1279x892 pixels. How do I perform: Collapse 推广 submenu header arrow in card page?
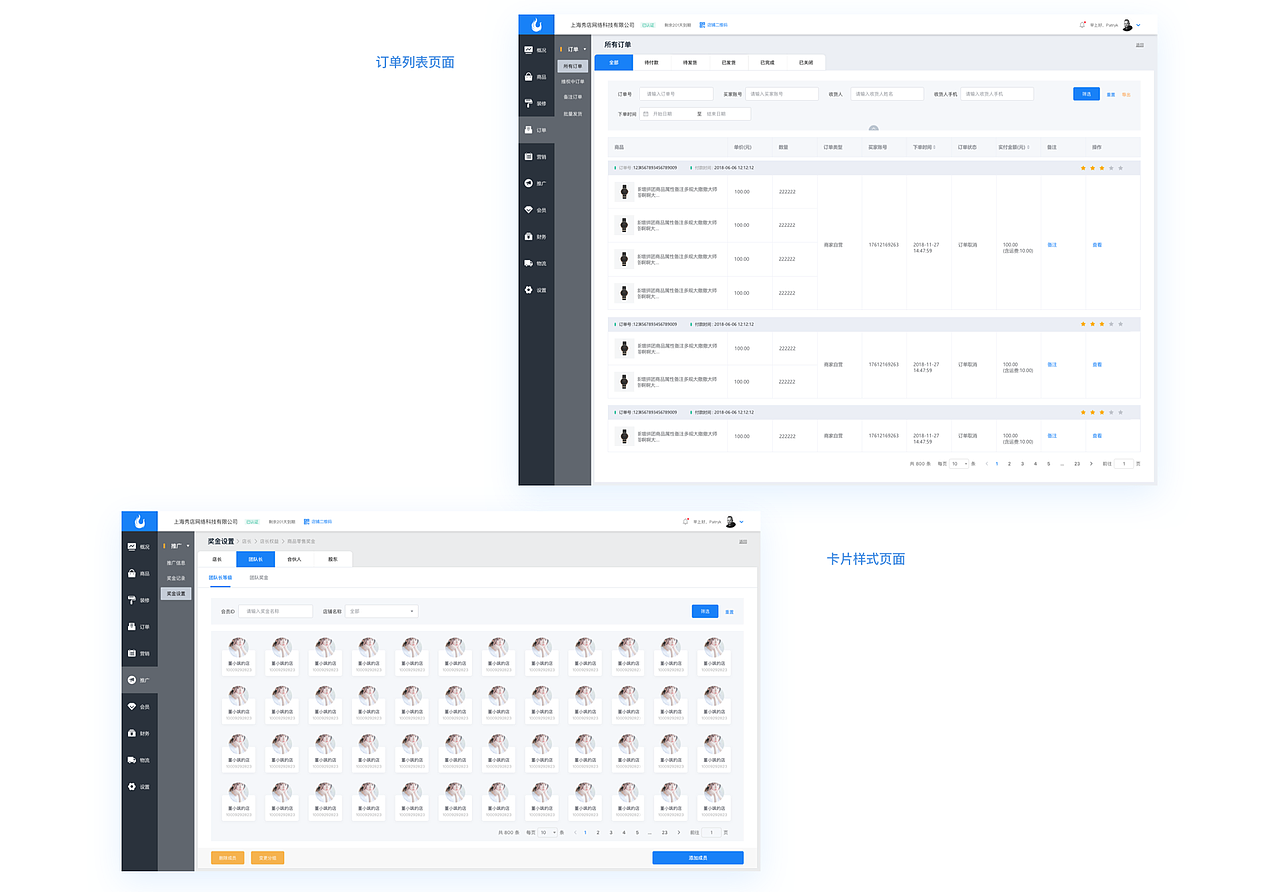click(x=188, y=546)
